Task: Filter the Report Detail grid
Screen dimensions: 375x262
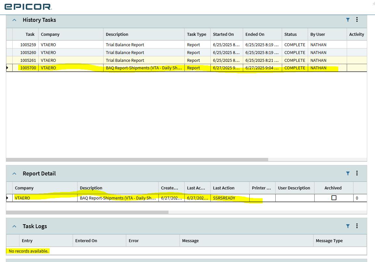Action: point(348,173)
